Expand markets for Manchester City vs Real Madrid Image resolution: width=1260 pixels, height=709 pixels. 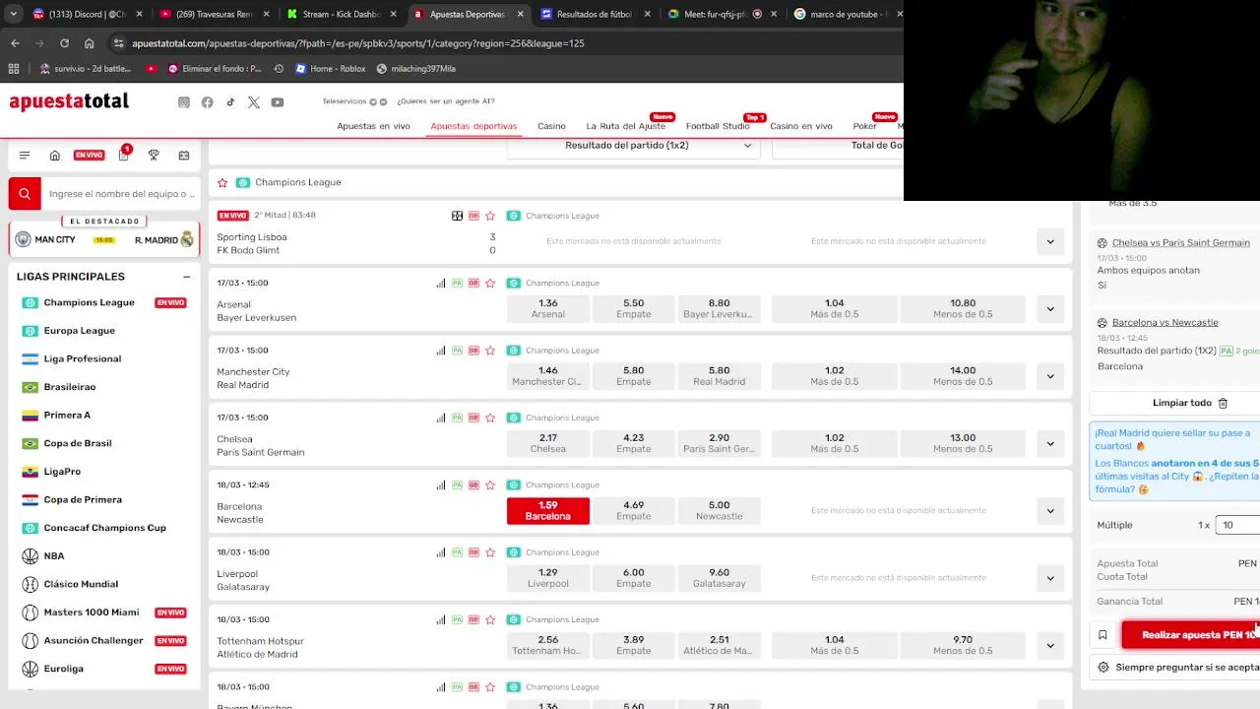coord(1050,376)
